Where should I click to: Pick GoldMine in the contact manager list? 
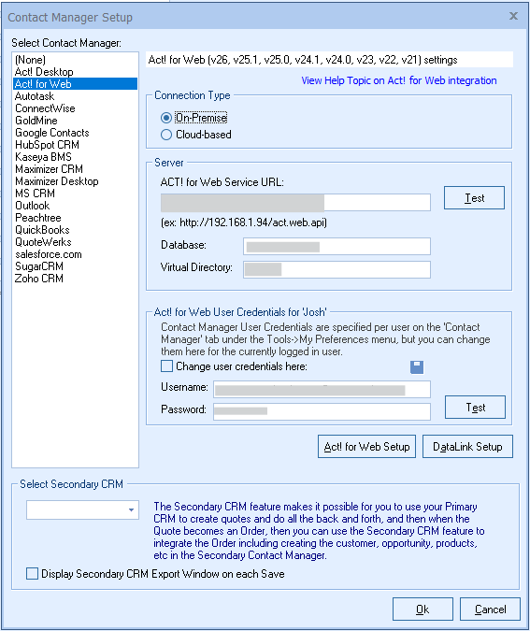pyautogui.click(x=76, y=121)
